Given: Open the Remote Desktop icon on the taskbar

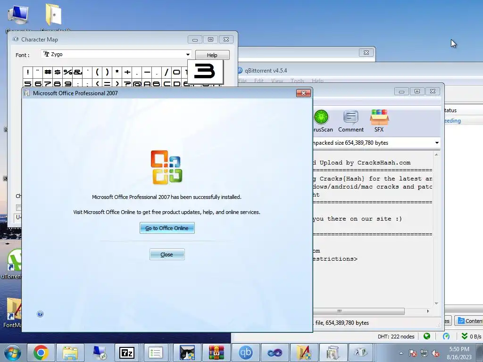Looking at the screenshot, I should tap(99, 353).
